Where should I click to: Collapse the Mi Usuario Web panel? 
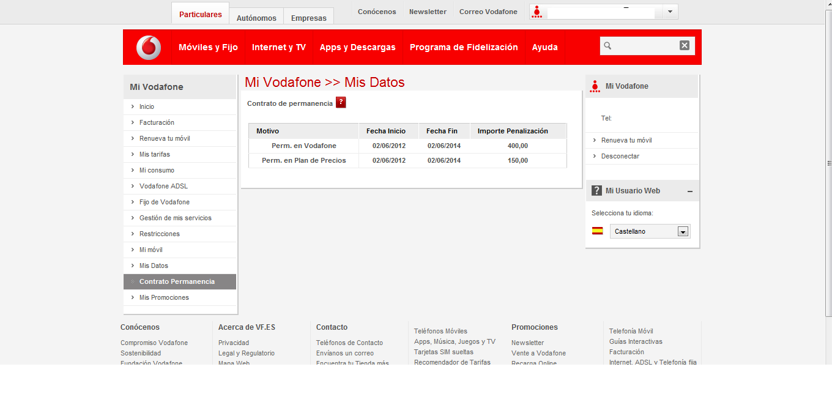(x=690, y=191)
